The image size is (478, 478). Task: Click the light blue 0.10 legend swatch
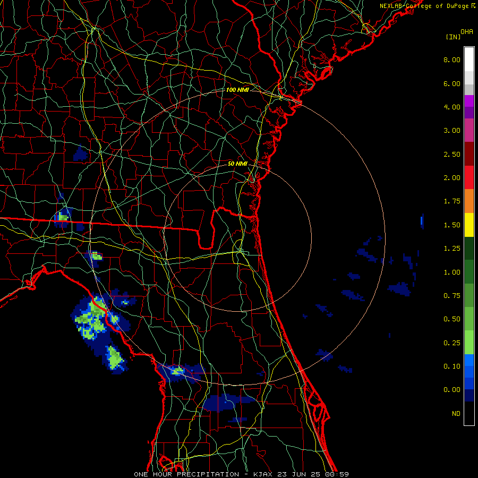tap(469, 360)
